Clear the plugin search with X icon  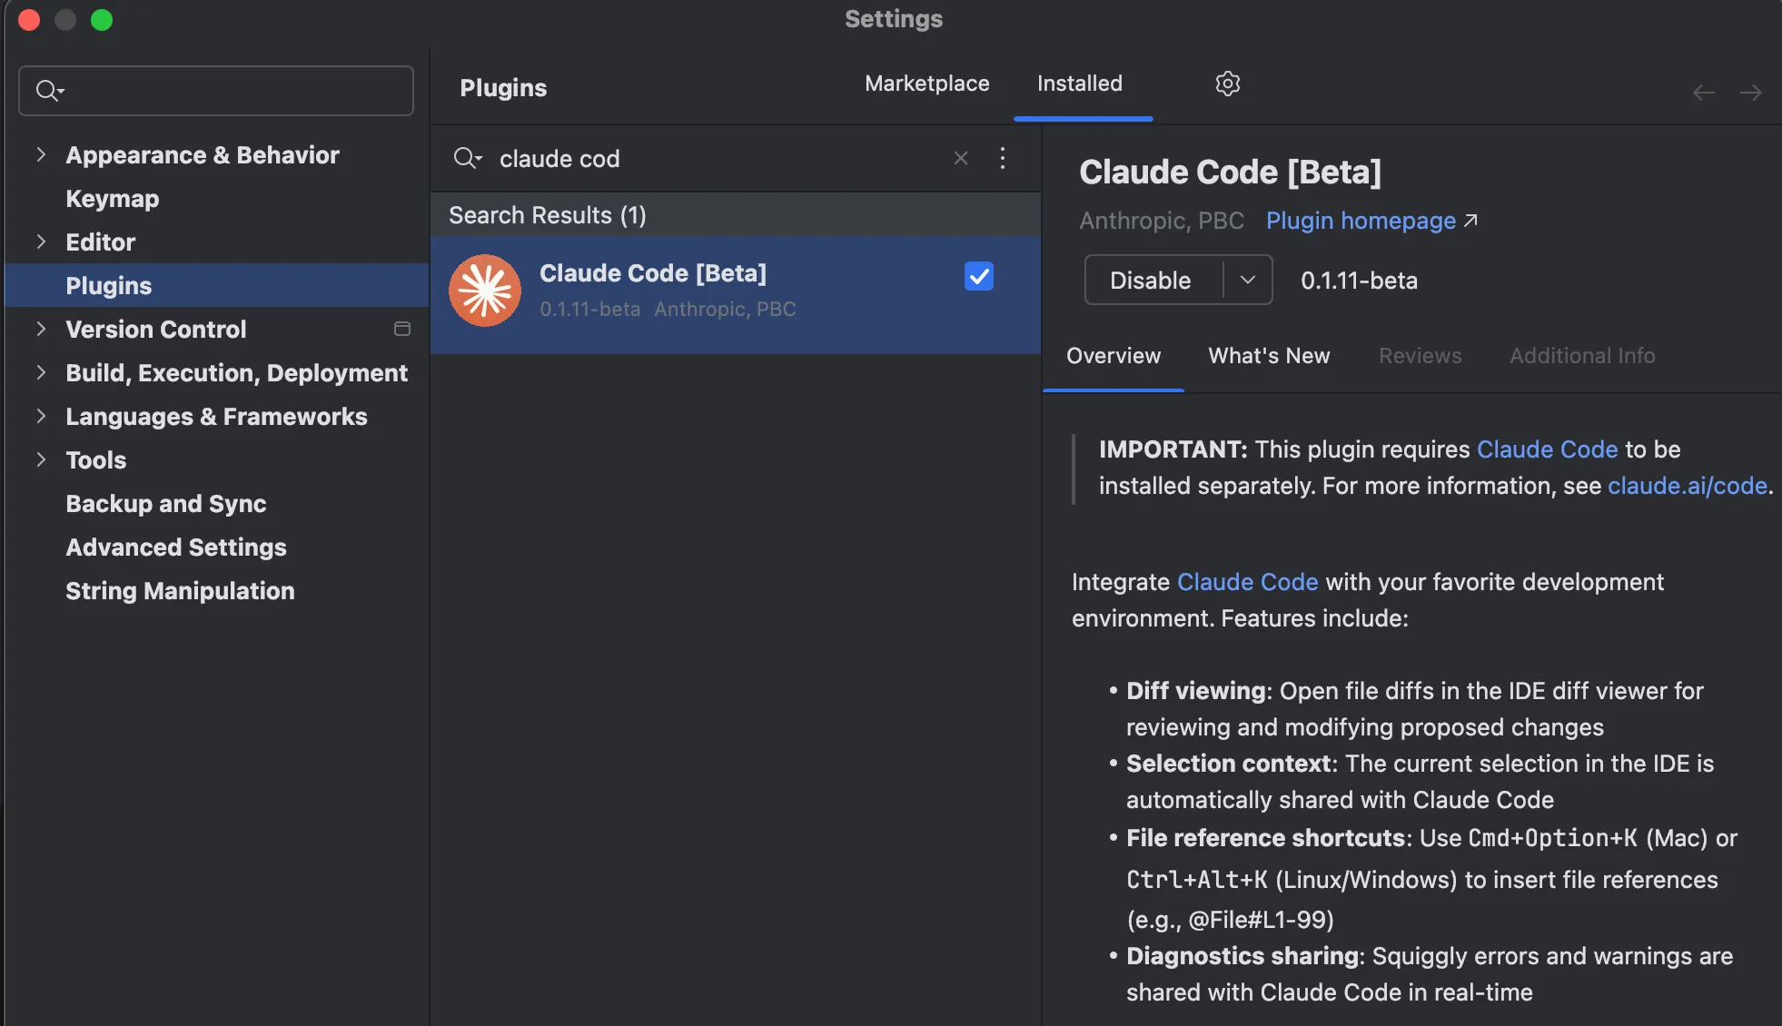pos(960,158)
